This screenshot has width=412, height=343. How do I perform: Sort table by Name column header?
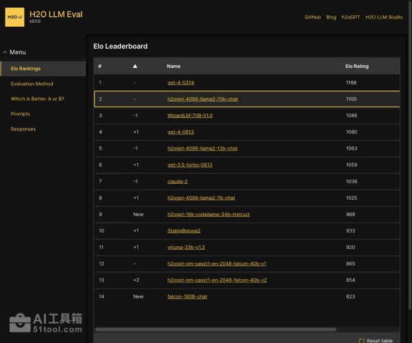[174, 67]
